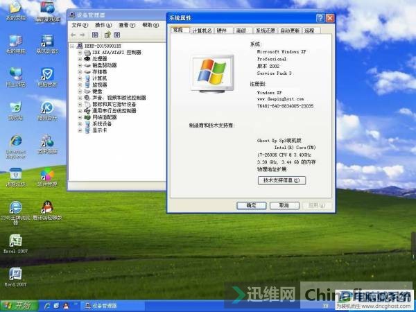The image size is (416, 312).
Task: Select the 通用串行总线控制器 tree item
Action: click(x=114, y=111)
